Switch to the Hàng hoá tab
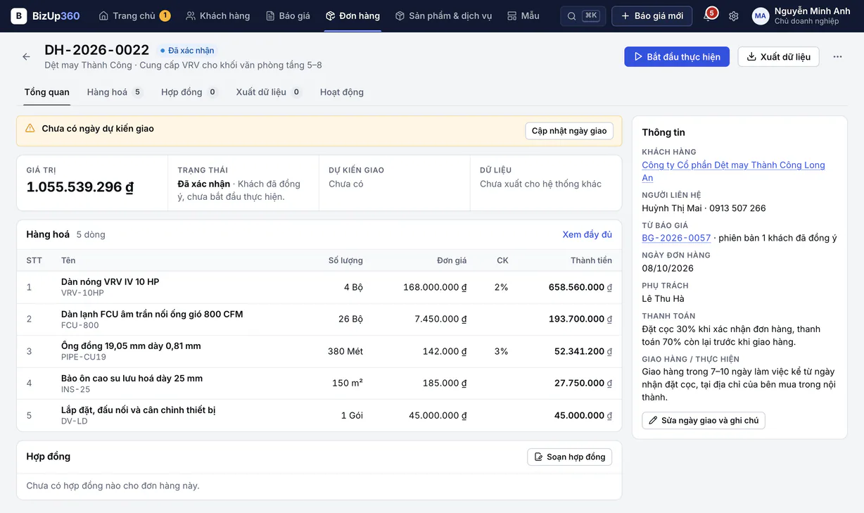The image size is (864, 513). pyautogui.click(x=115, y=92)
